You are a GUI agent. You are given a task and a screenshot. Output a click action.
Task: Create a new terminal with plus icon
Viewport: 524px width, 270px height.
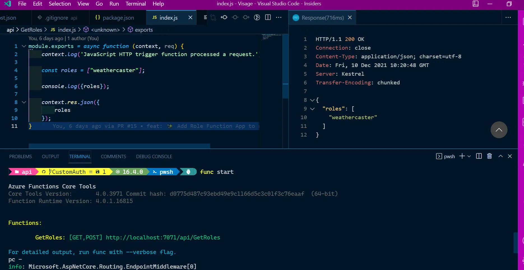click(462, 156)
